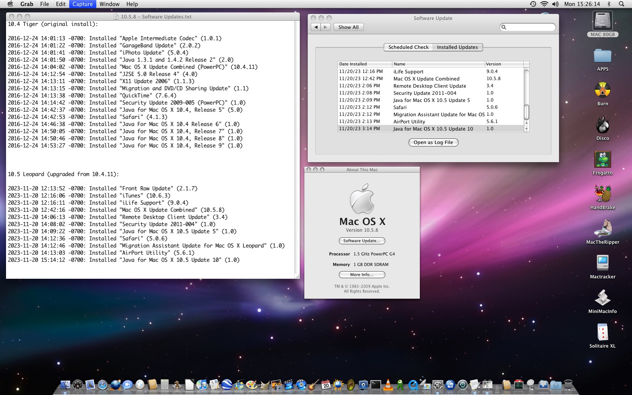Launch Safari compass icon in Dock
This screenshot has width=632, height=395.
[103, 385]
